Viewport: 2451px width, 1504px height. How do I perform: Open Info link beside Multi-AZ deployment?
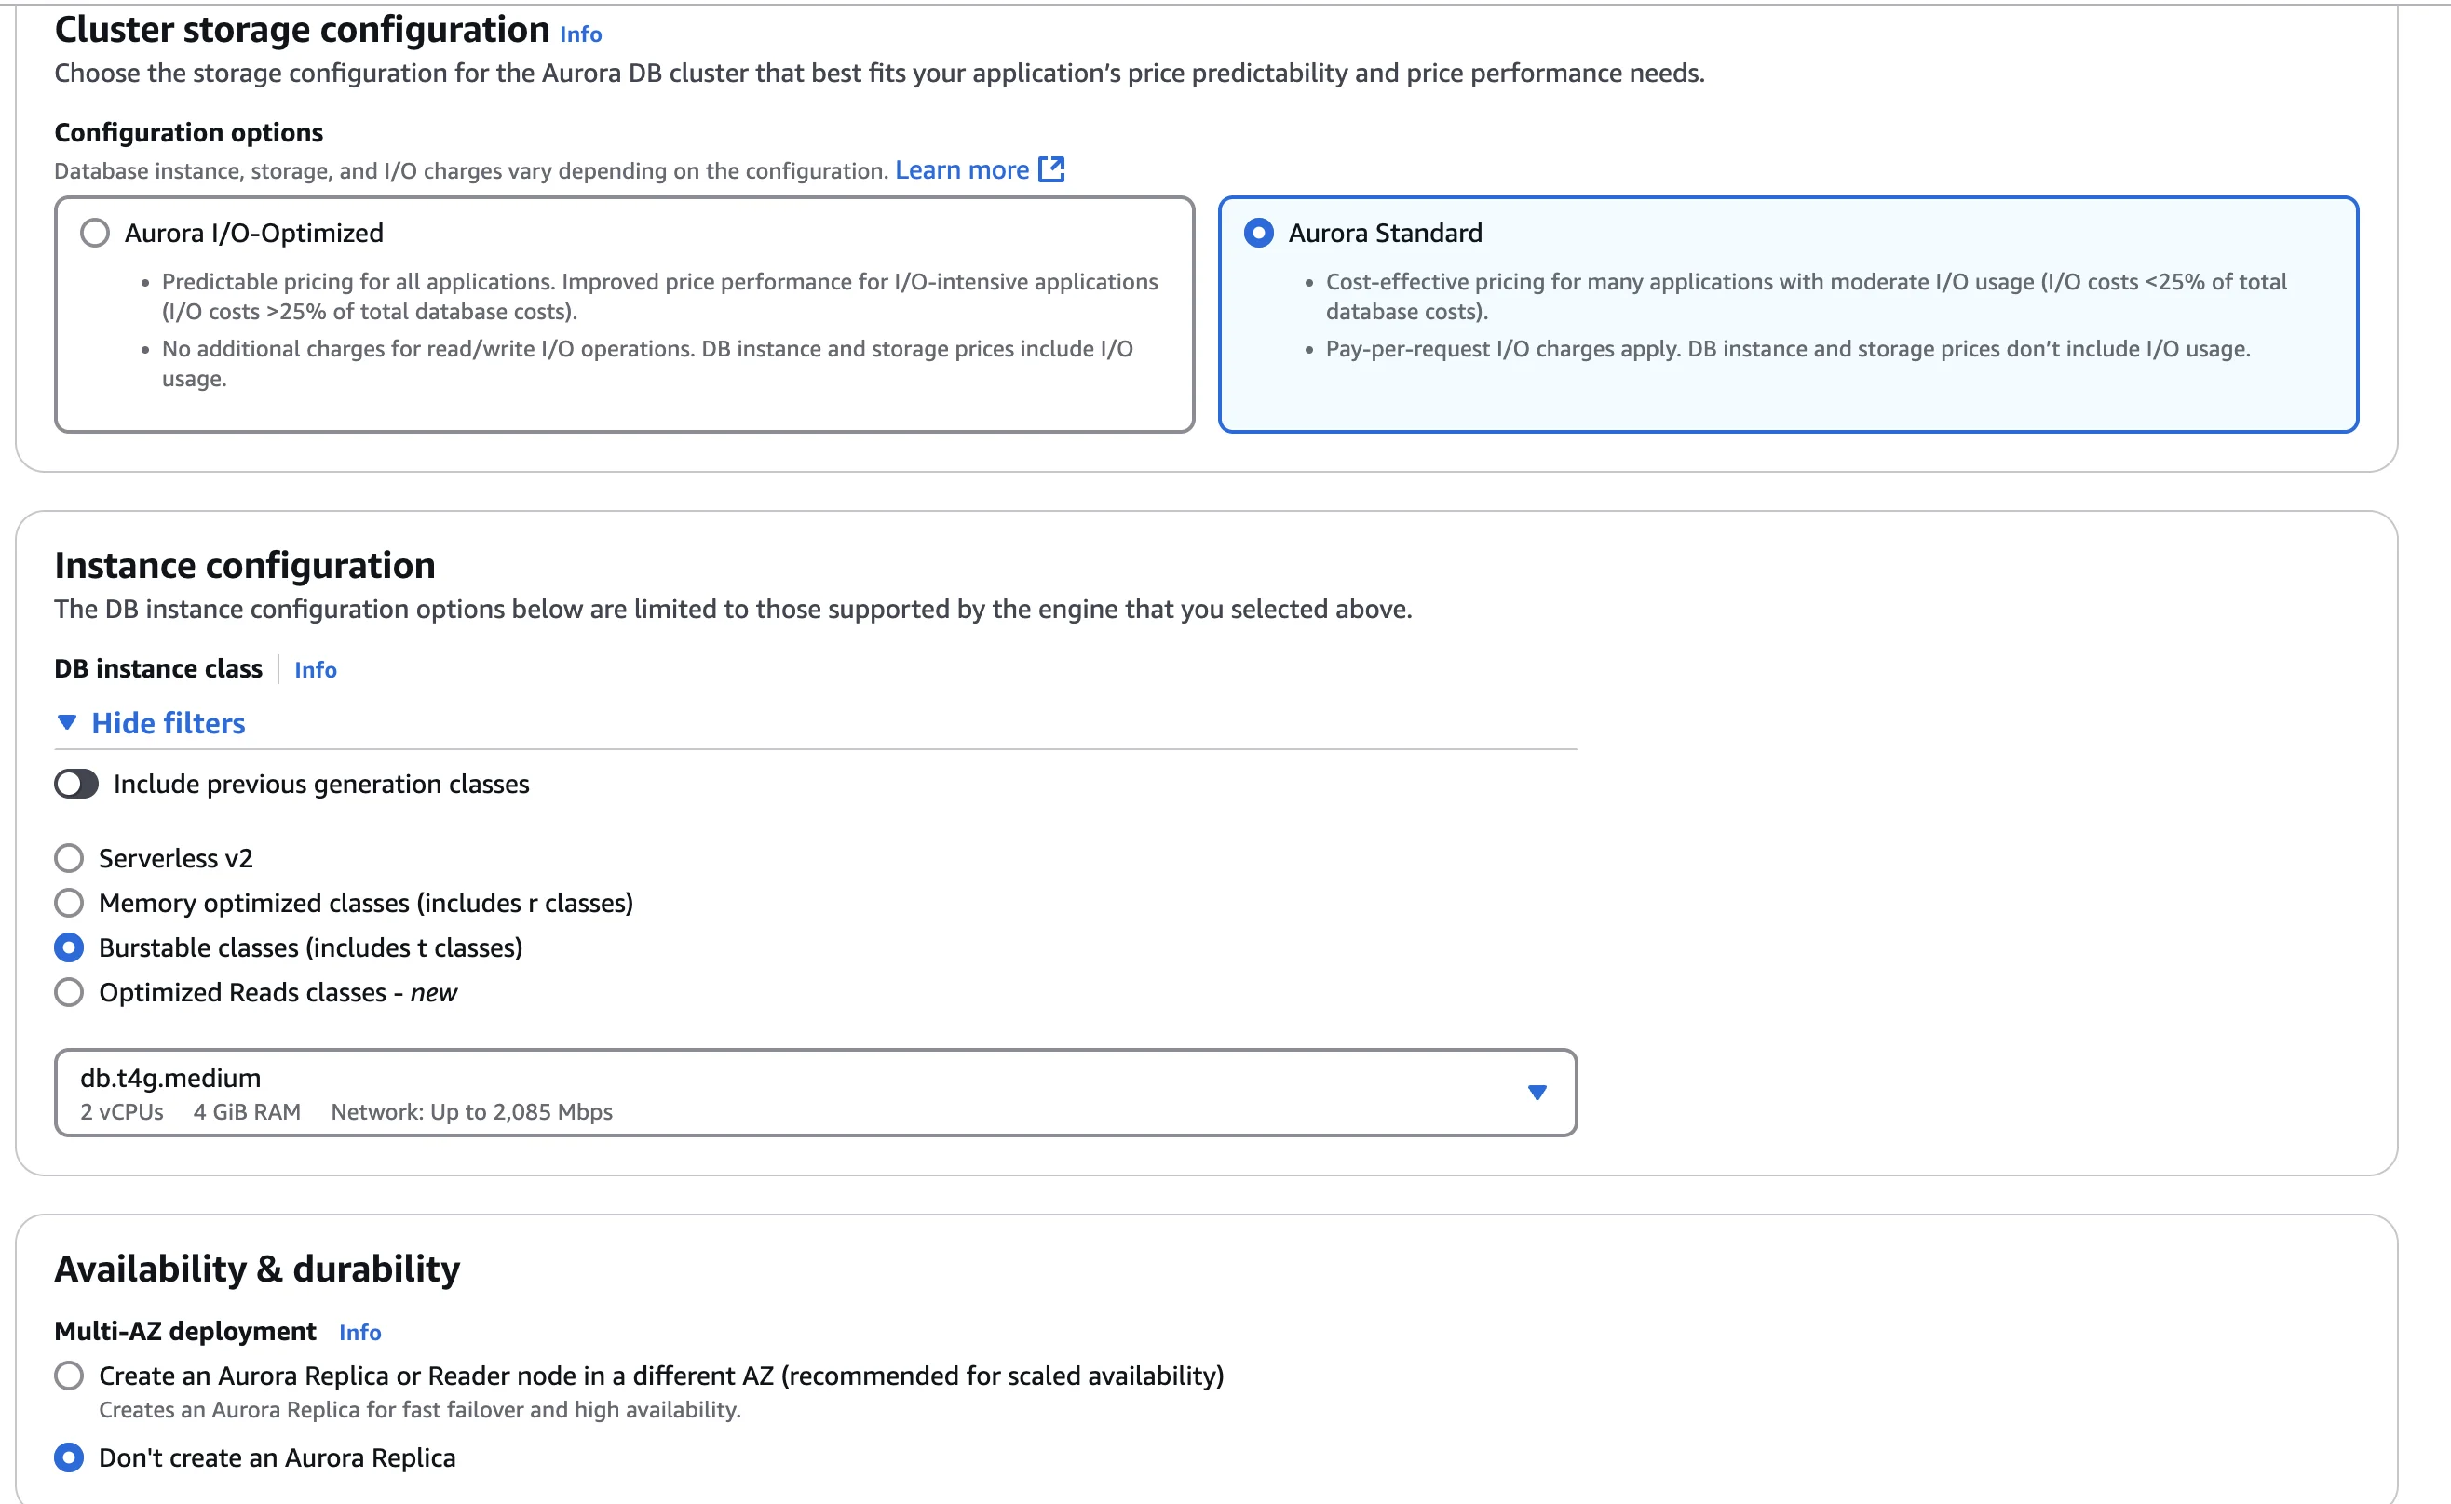pos(359,1332)
